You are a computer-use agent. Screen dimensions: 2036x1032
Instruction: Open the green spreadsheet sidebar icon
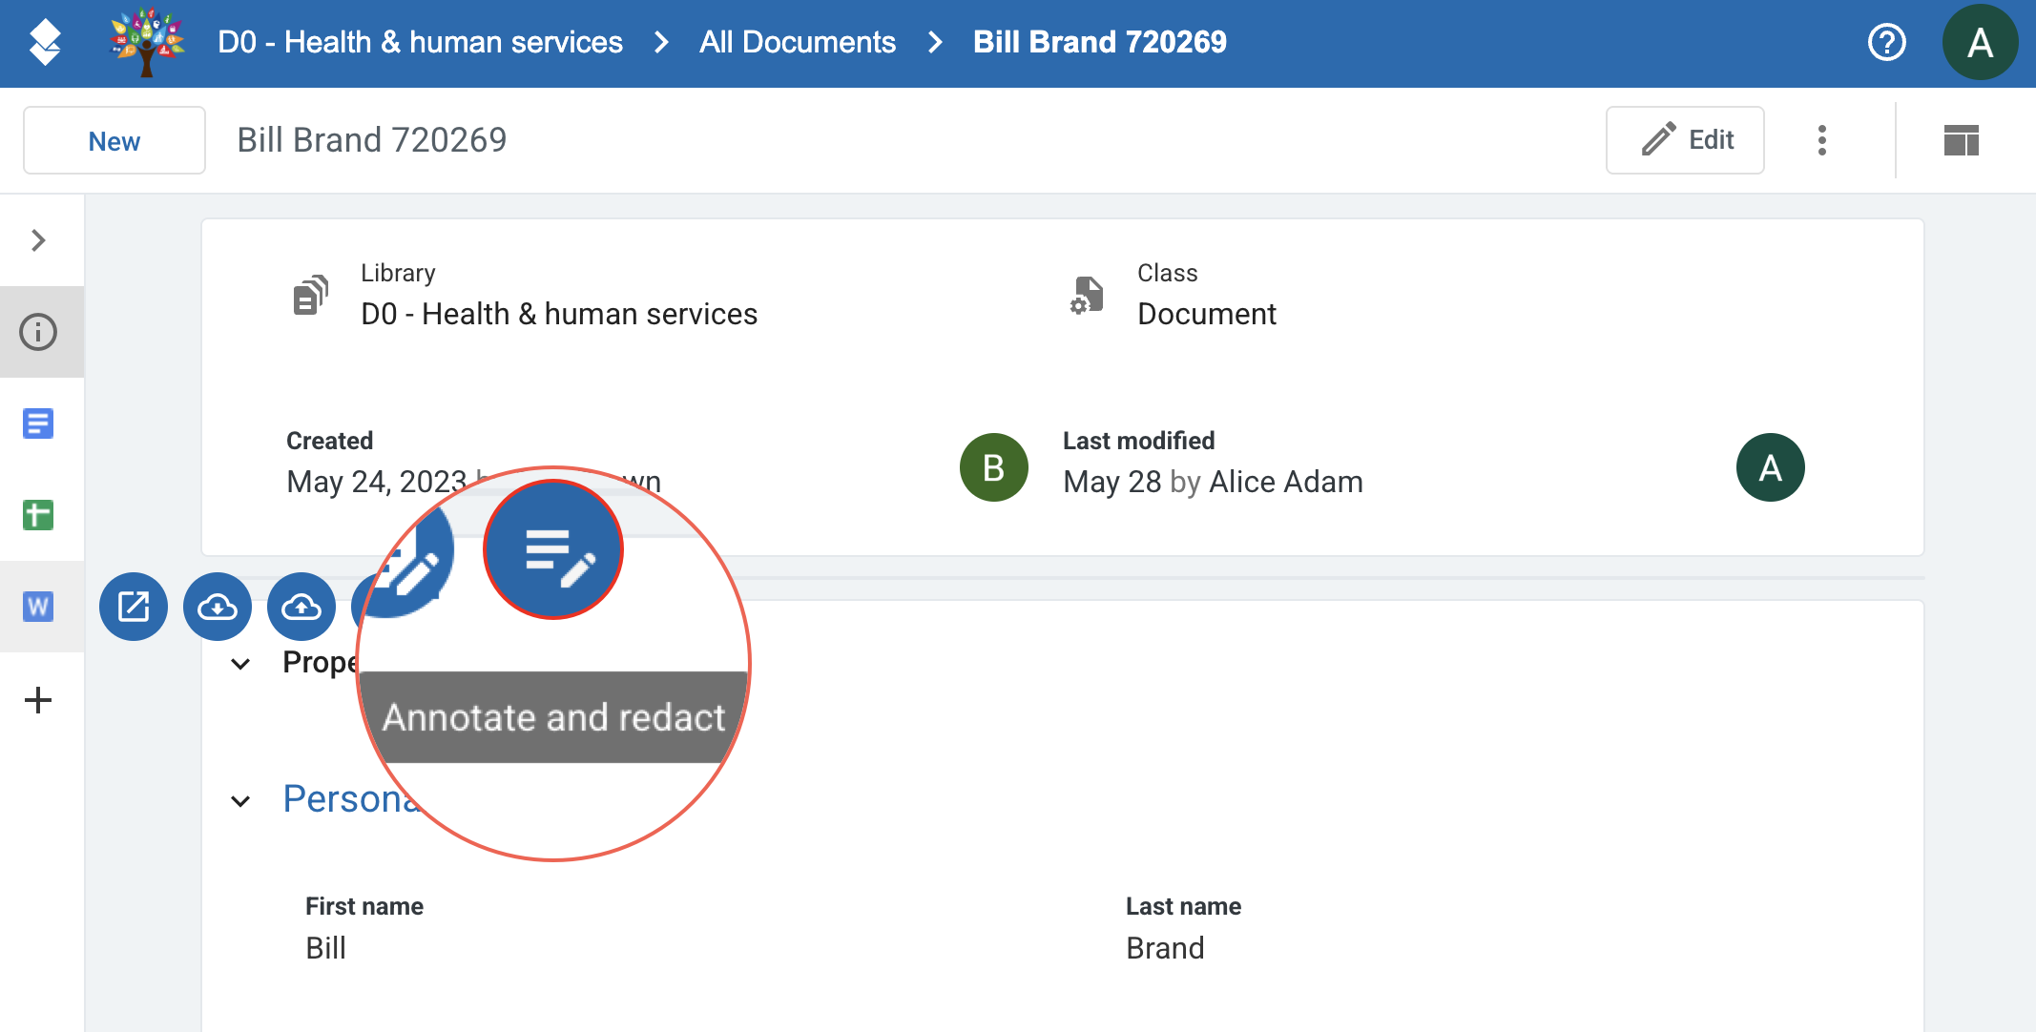coord(38,515)
